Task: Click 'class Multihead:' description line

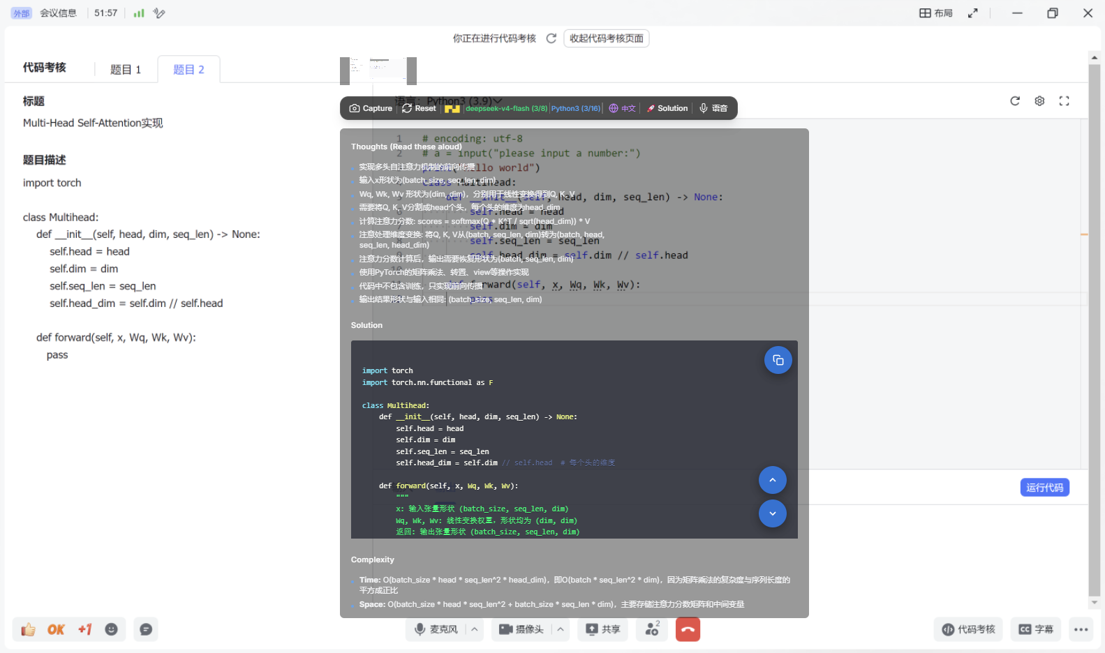Action: click(x=61, y=217)
